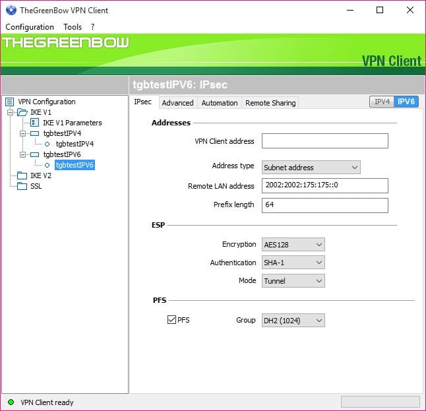
Task: Click the Remote LAN address field
Action: click(x=325, y=185)
